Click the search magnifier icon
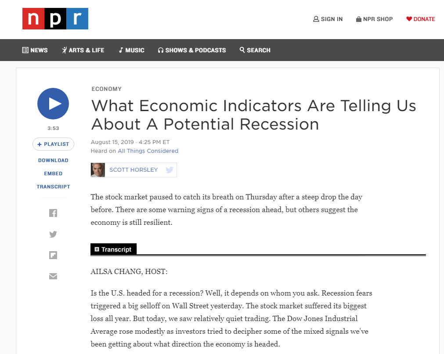444x354 pixels. [242, 50]
